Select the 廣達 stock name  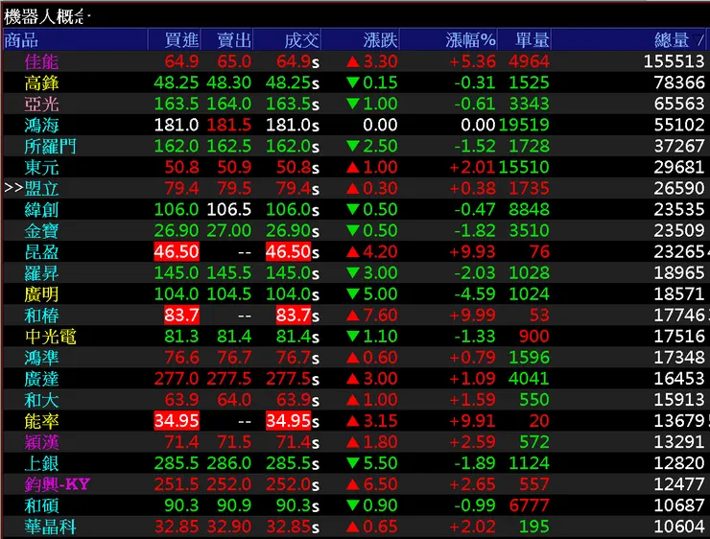(x=41, y=378)
